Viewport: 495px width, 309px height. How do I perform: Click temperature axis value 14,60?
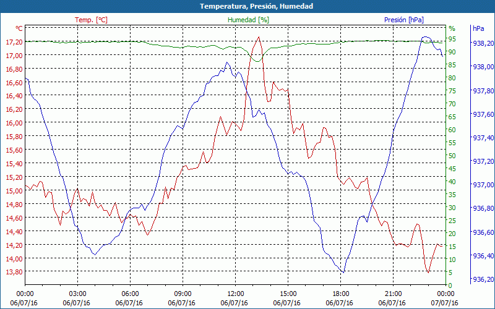14,218
